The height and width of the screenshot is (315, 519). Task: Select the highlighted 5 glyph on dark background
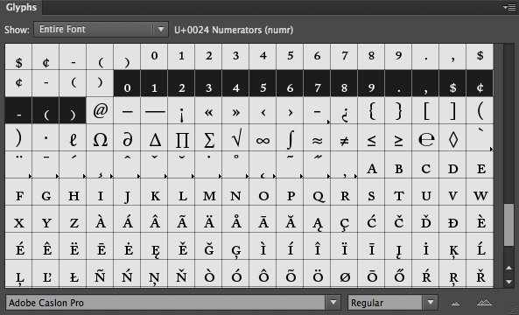point(263,83)
